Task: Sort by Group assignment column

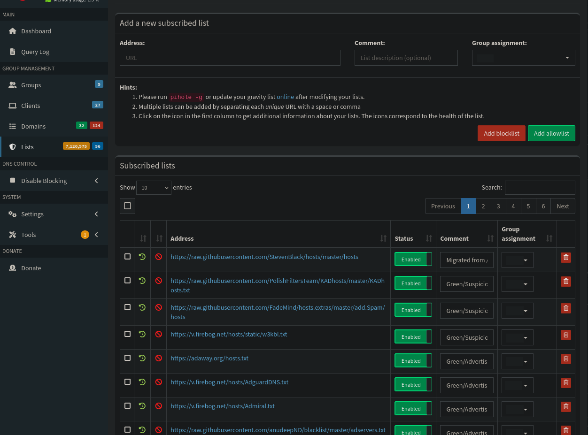Action: click(x=527, y=234)
